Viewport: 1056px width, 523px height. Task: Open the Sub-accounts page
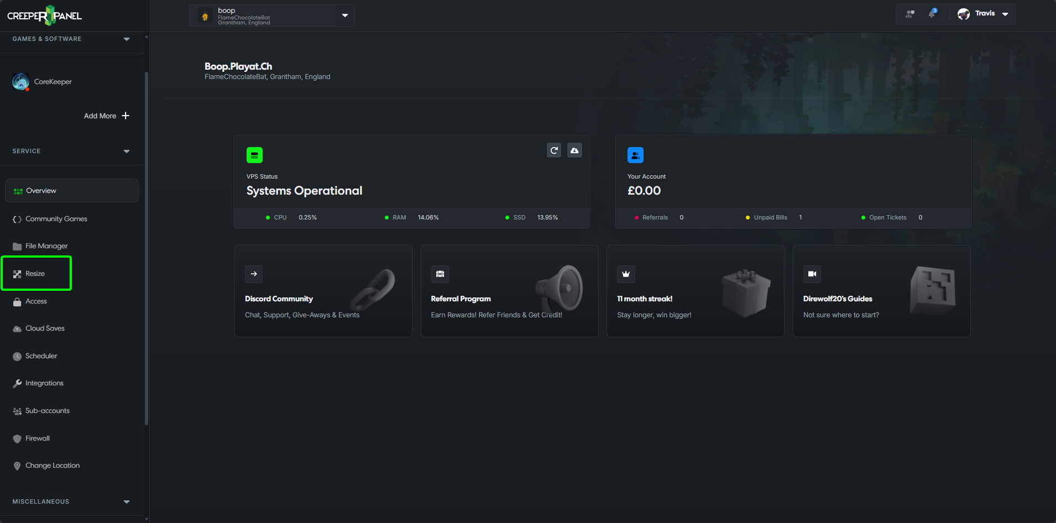click(x=47, y=411)
